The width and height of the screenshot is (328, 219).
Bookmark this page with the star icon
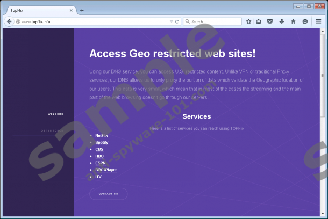coord(248,21)
